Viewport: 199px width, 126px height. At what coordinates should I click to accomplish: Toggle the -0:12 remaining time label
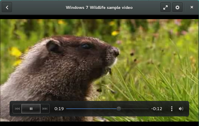point(157,109)
